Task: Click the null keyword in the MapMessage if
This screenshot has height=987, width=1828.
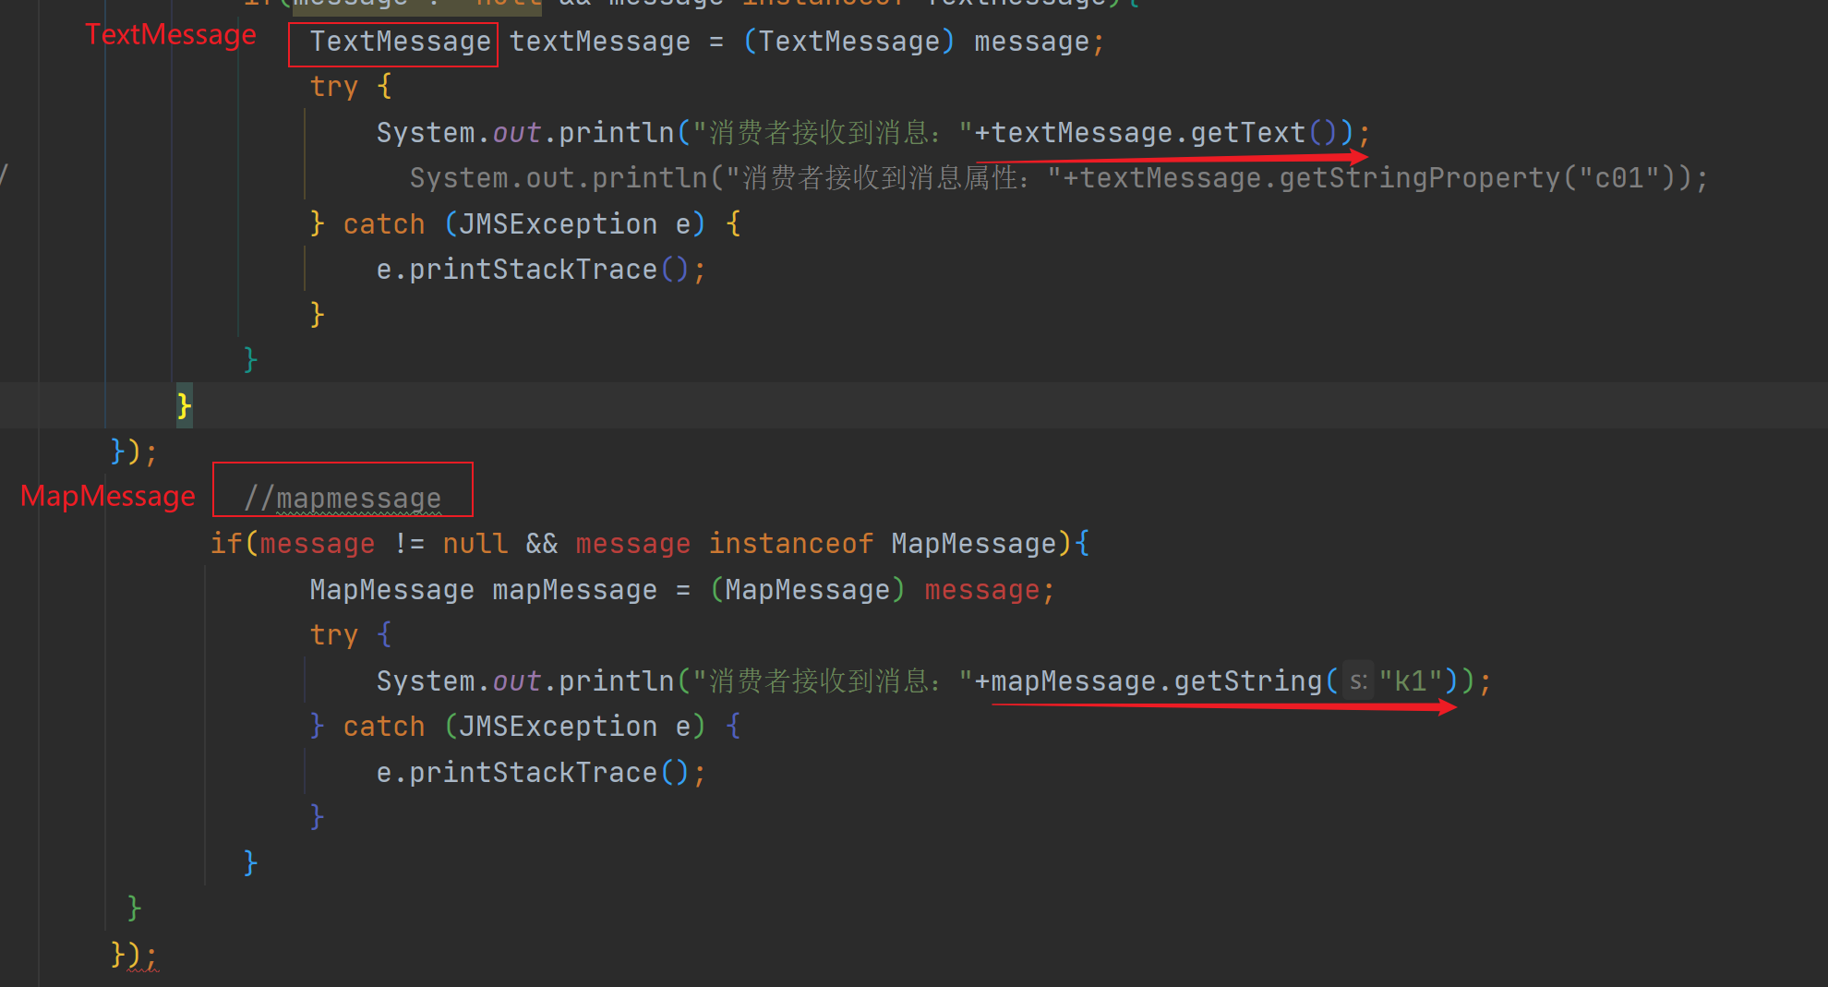Action: 475,544
